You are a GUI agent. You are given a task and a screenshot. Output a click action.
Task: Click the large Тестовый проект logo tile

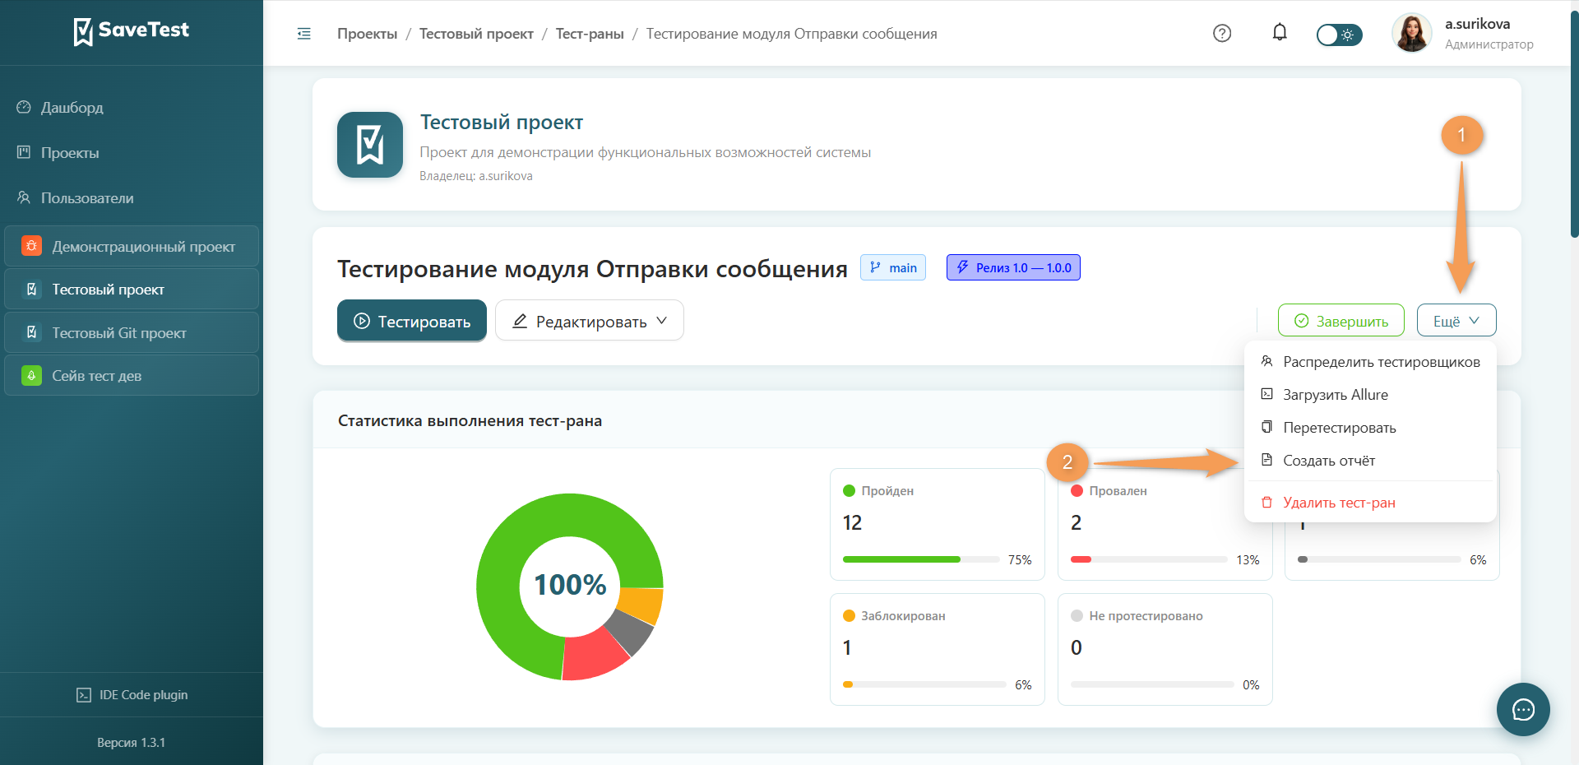click(x=370, y=145)
